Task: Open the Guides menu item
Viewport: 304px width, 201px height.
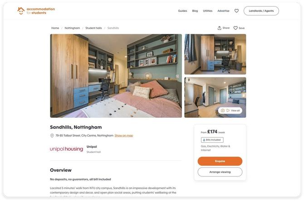Action: pos(182,11)
